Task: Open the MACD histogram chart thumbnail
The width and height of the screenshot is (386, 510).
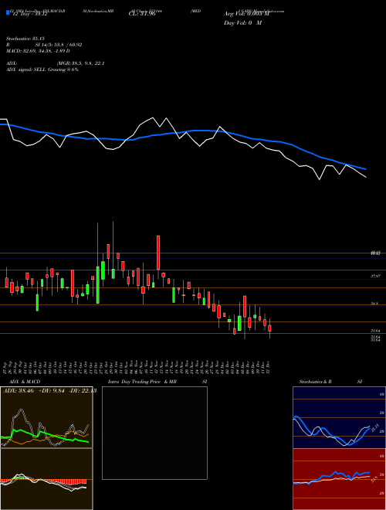Action: pos(46,479)
